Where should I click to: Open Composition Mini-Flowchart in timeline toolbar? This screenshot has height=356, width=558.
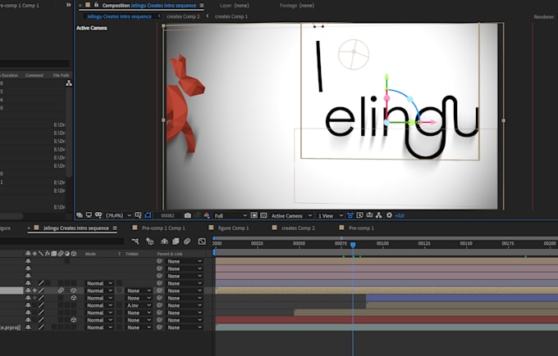[135, 241]
